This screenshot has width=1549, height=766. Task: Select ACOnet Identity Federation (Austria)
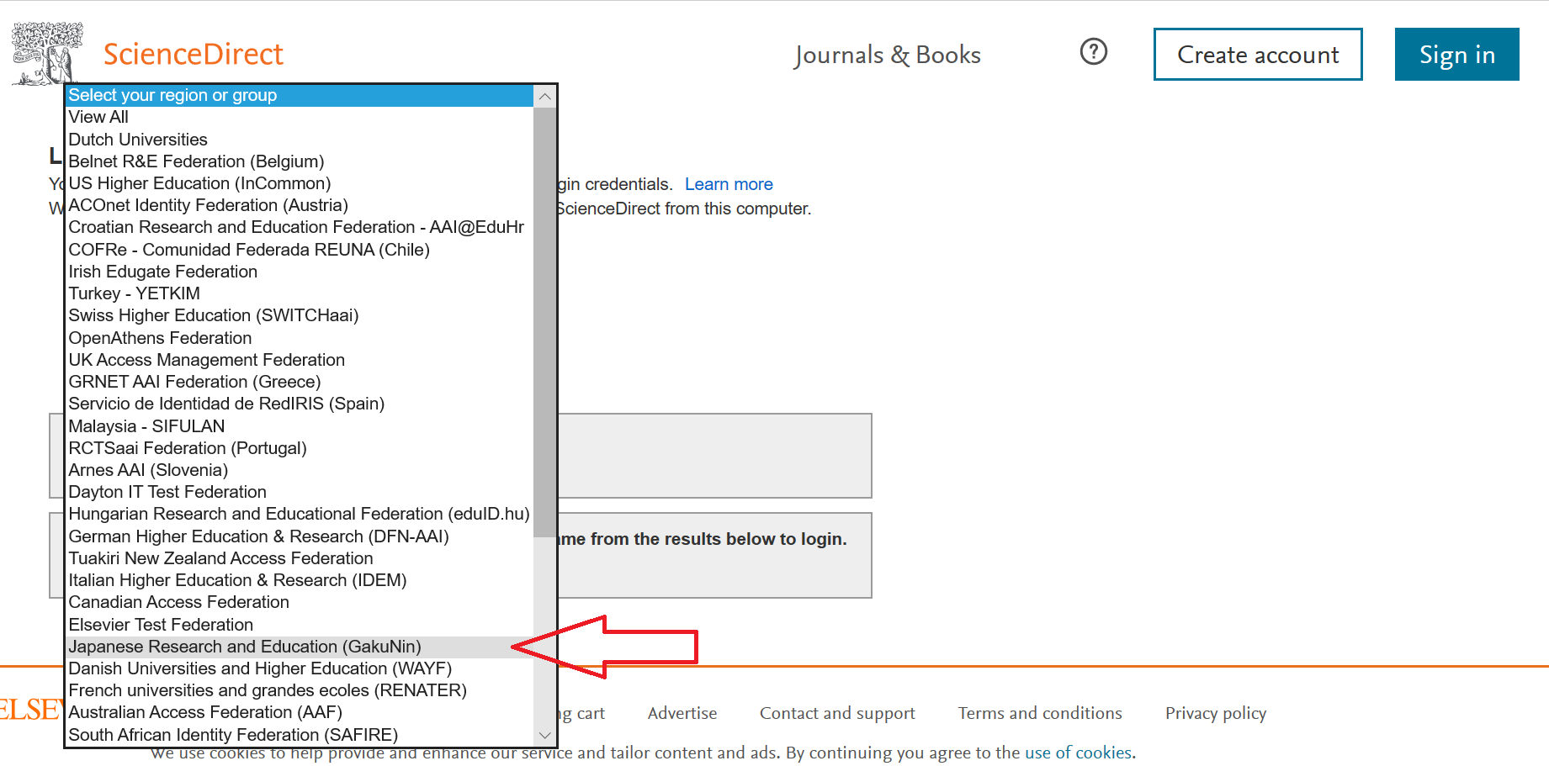tap(300, 206)
